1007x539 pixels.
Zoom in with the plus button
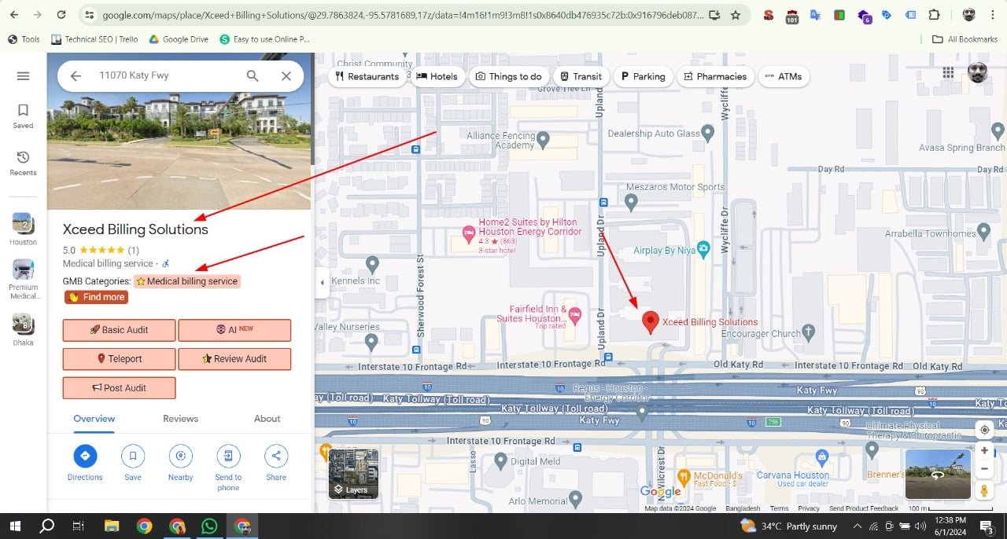pyautogui.click(x=984, y=451)
